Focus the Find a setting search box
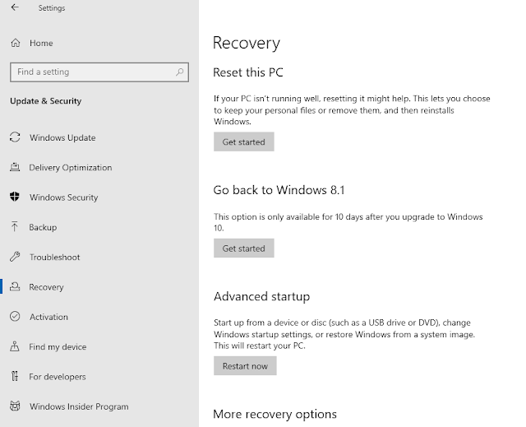The height and width of the screenshot is (427, 526). [x=99, y=72]
